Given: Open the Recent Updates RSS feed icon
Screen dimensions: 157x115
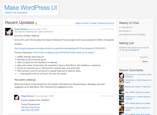Looking at the screenshot, I should (36, 23).
